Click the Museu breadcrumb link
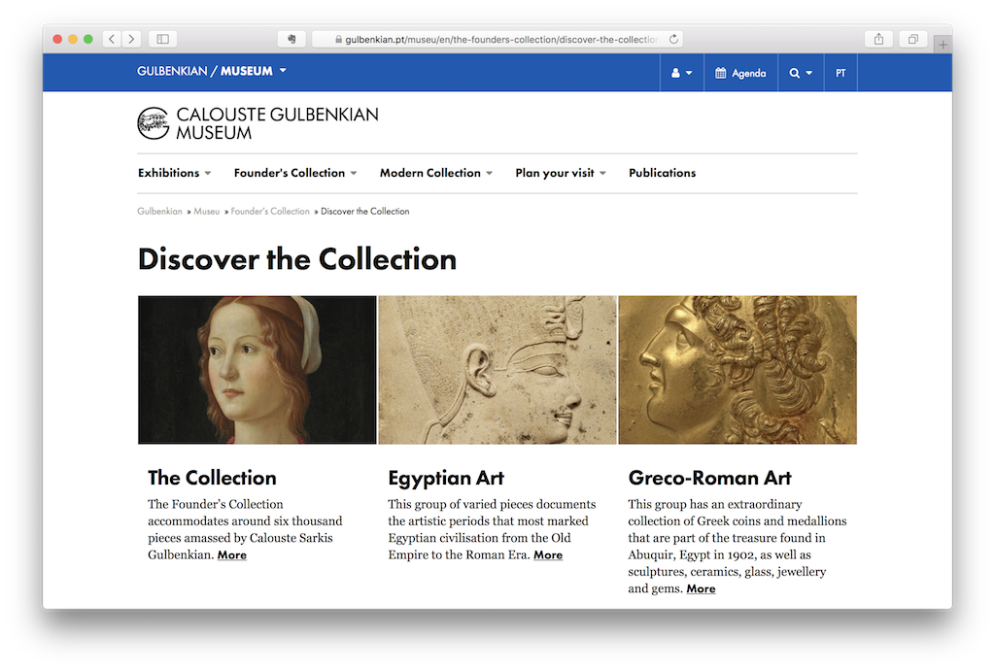995x670 pixels. coord(206,212)
